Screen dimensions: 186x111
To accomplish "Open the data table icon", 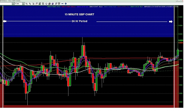I will [43, 4].
